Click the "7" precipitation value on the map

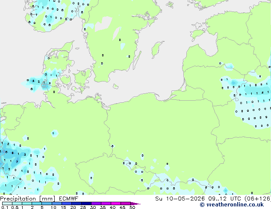(17, 162)
